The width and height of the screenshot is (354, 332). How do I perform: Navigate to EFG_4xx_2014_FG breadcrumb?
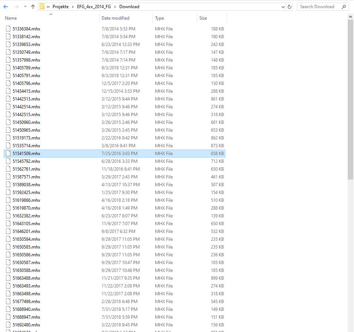click(94, 7)
